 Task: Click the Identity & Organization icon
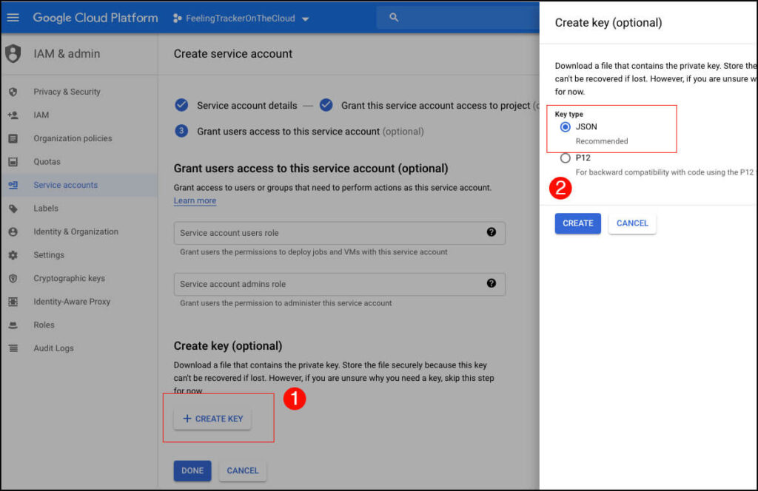[13, 231]
